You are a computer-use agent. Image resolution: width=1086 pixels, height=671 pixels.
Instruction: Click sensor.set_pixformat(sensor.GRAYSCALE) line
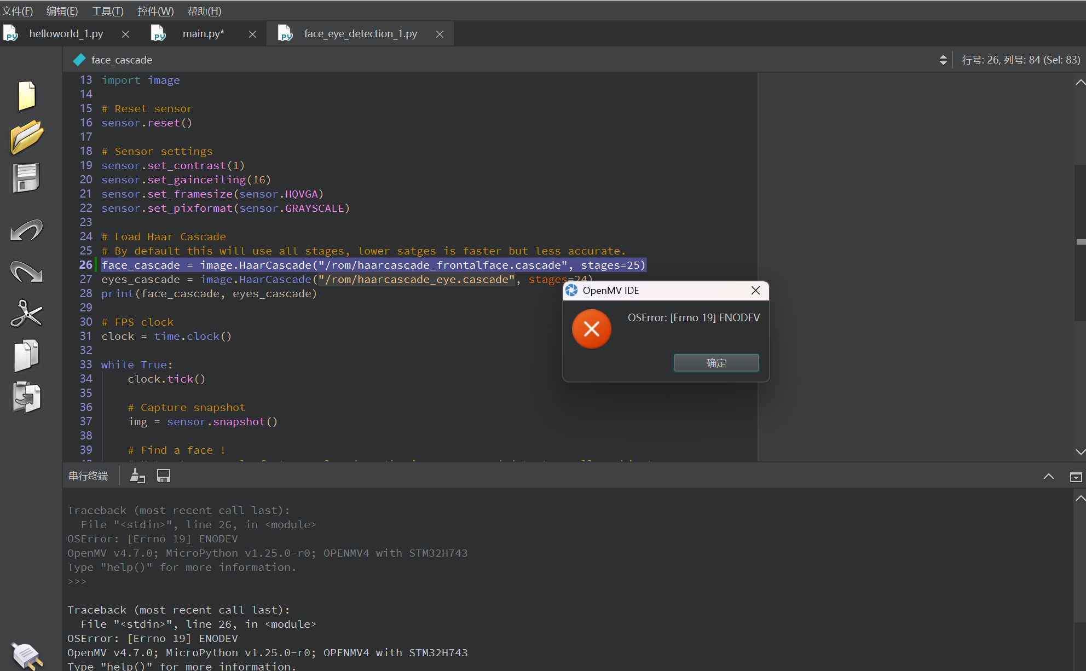click(x=226, y=208)
